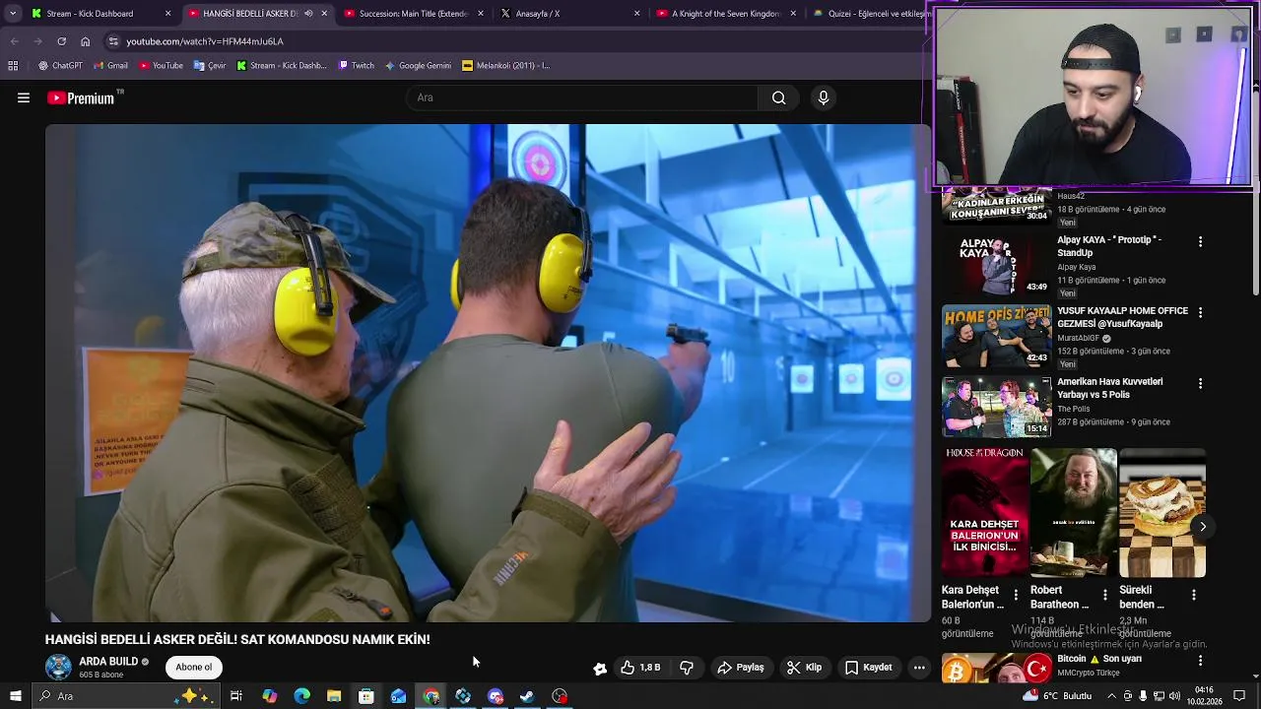
Task: Share the video via Paylaş
Action: click(741, 668)
